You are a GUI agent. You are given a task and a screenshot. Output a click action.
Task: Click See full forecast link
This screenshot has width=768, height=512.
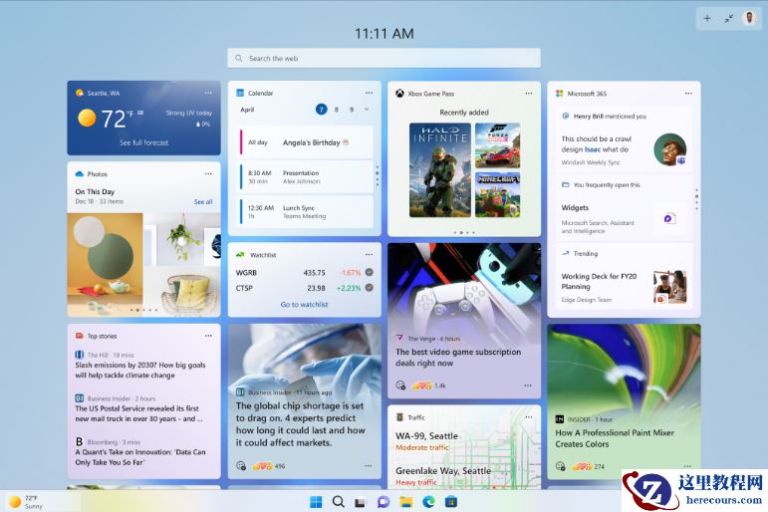[x=144, y=142]
